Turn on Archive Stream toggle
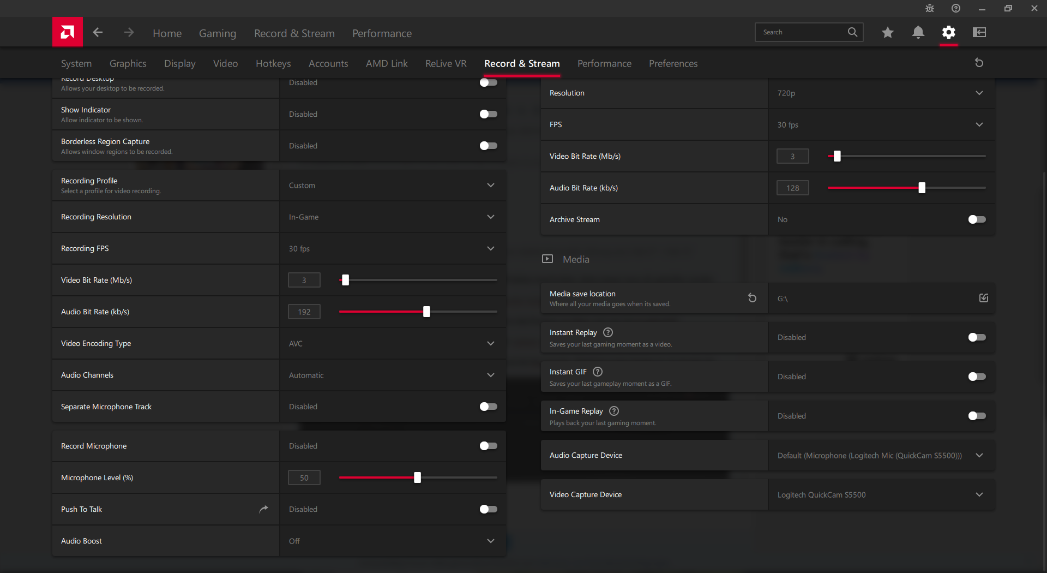 click(977, 219)
